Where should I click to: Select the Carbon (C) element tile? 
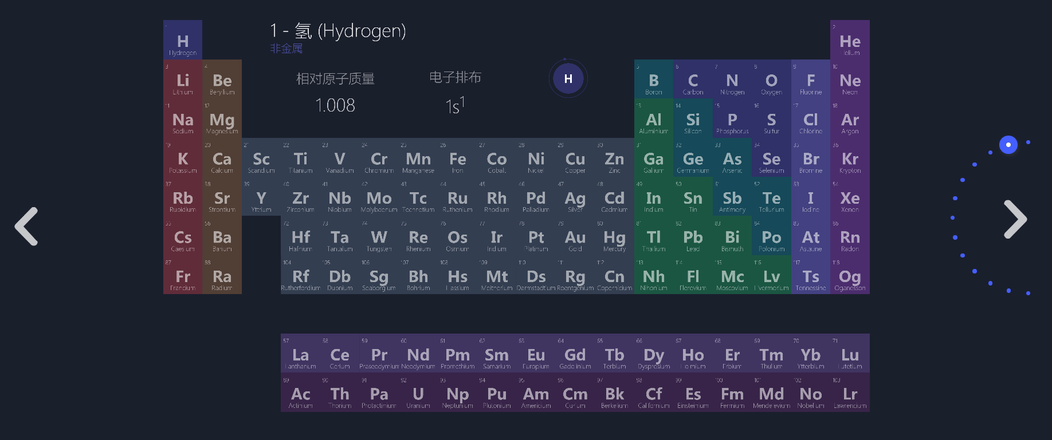coord(693,80)
